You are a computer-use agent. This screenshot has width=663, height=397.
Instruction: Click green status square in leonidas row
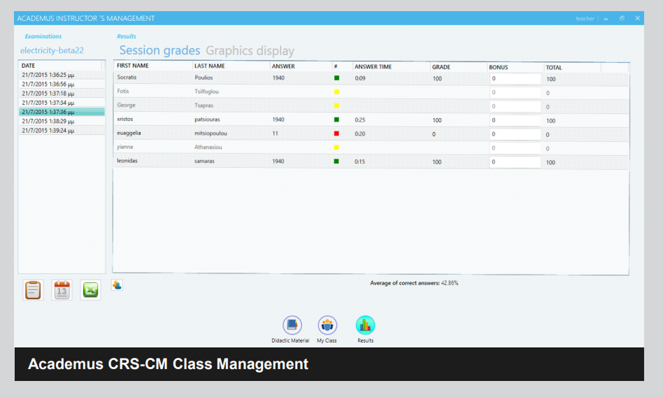[x=337, y=161]
